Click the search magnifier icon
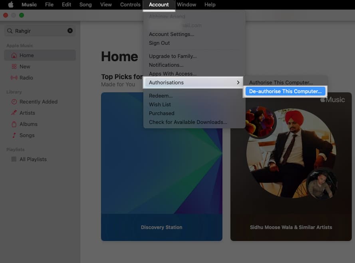 [10, 31]
